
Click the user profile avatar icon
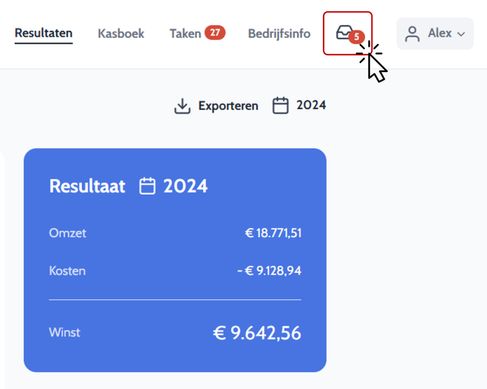tap(412, 34)
